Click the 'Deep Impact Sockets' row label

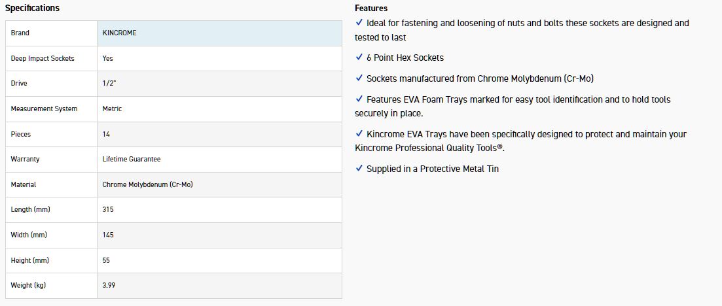(43, 58)
